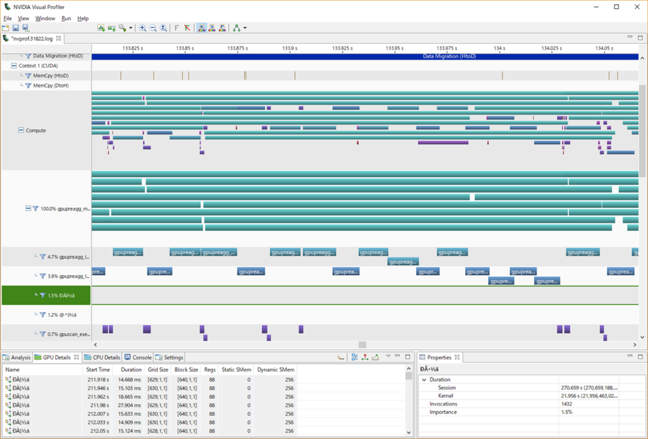Sort table by Duration column header
The width and height of the screenshot is (648, 439).
[x=132, y=369]
